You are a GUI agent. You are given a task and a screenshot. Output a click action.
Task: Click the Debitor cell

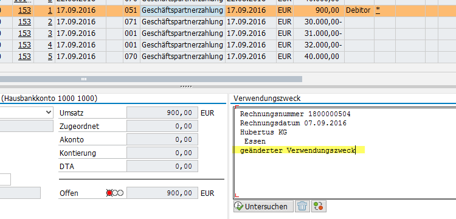coord(359,10)
